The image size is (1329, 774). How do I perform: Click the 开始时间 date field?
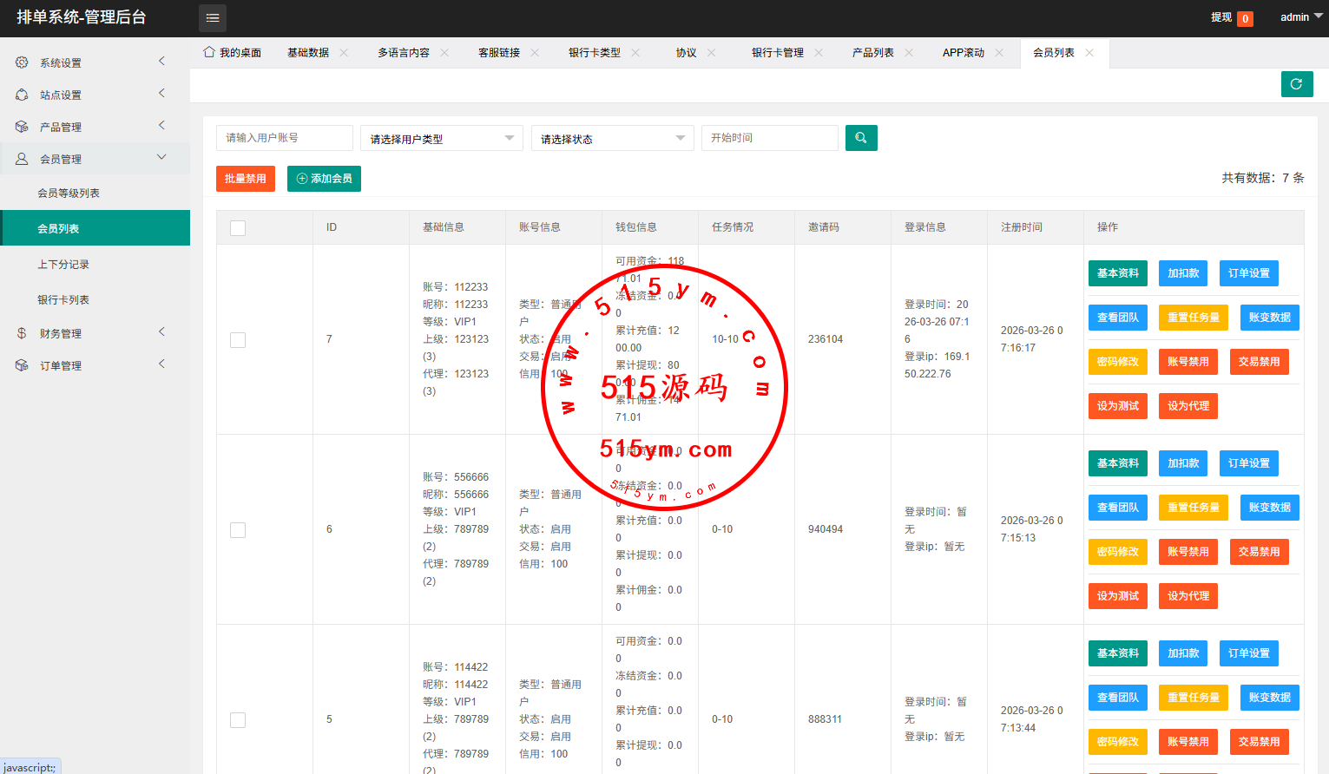(x=769, y=138)
